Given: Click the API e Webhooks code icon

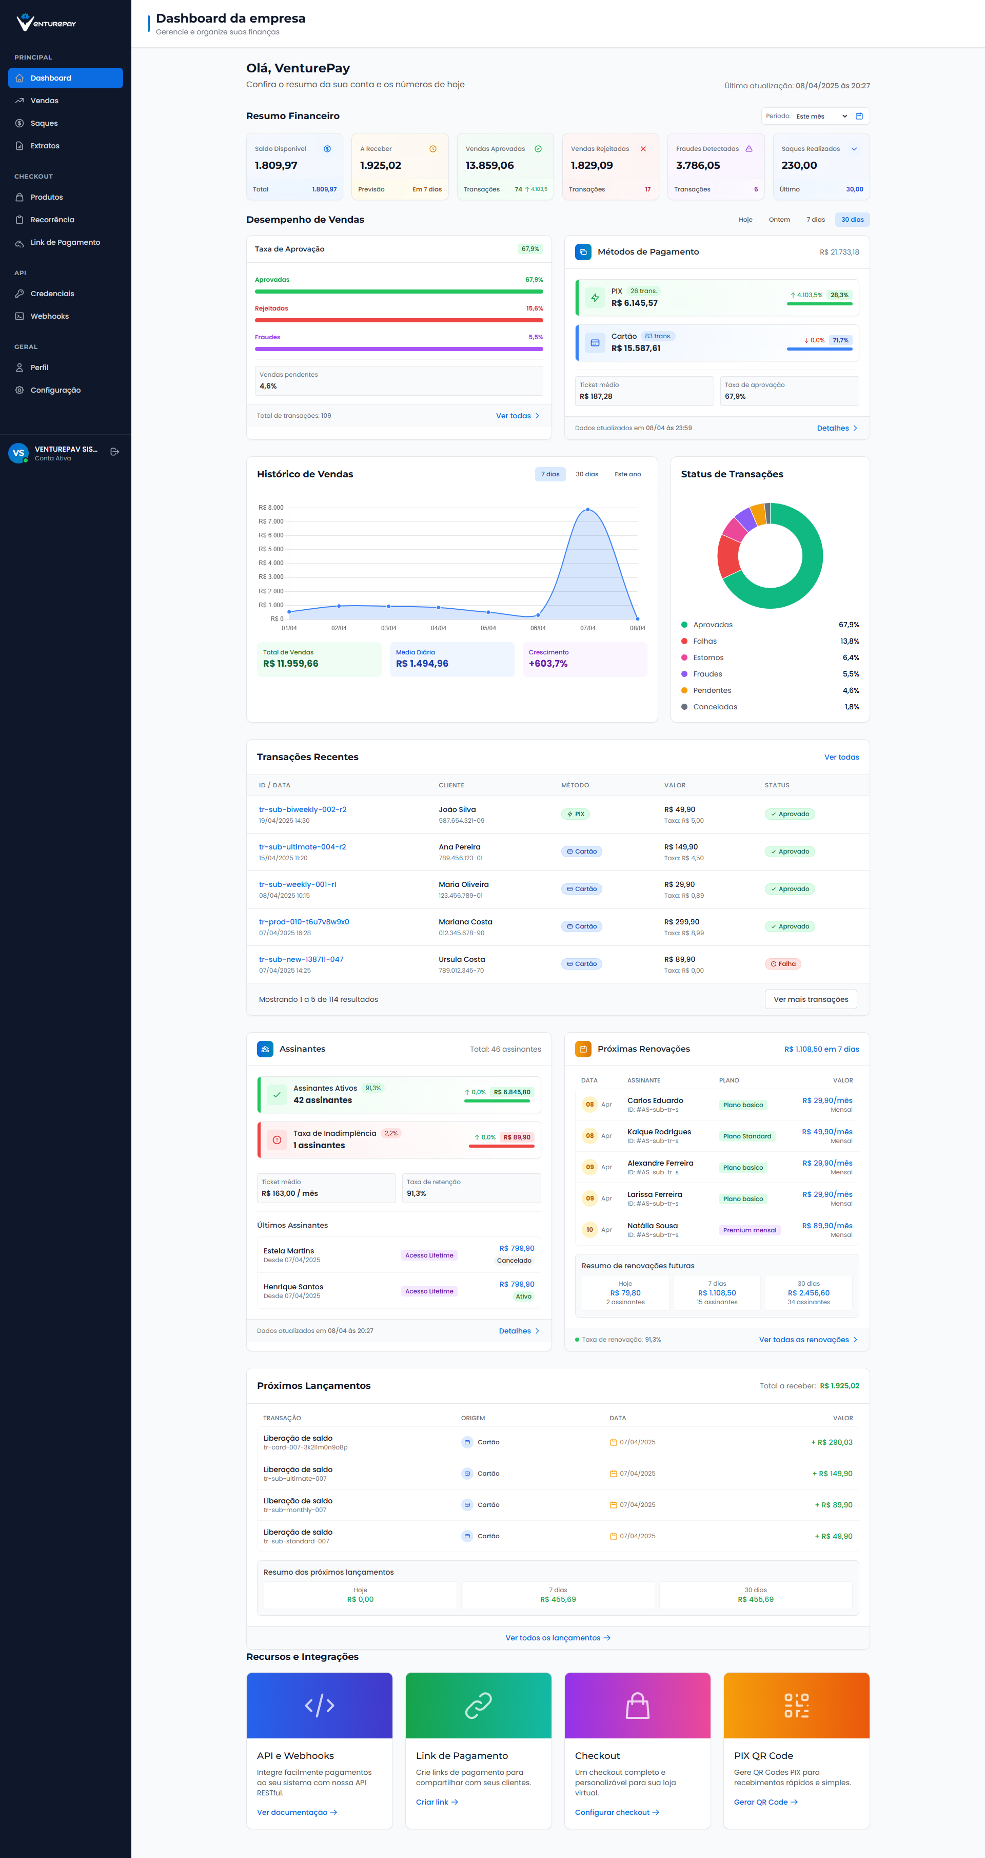Looking at the screenshot, I should pyautogui.click(x=320, y=1705).
